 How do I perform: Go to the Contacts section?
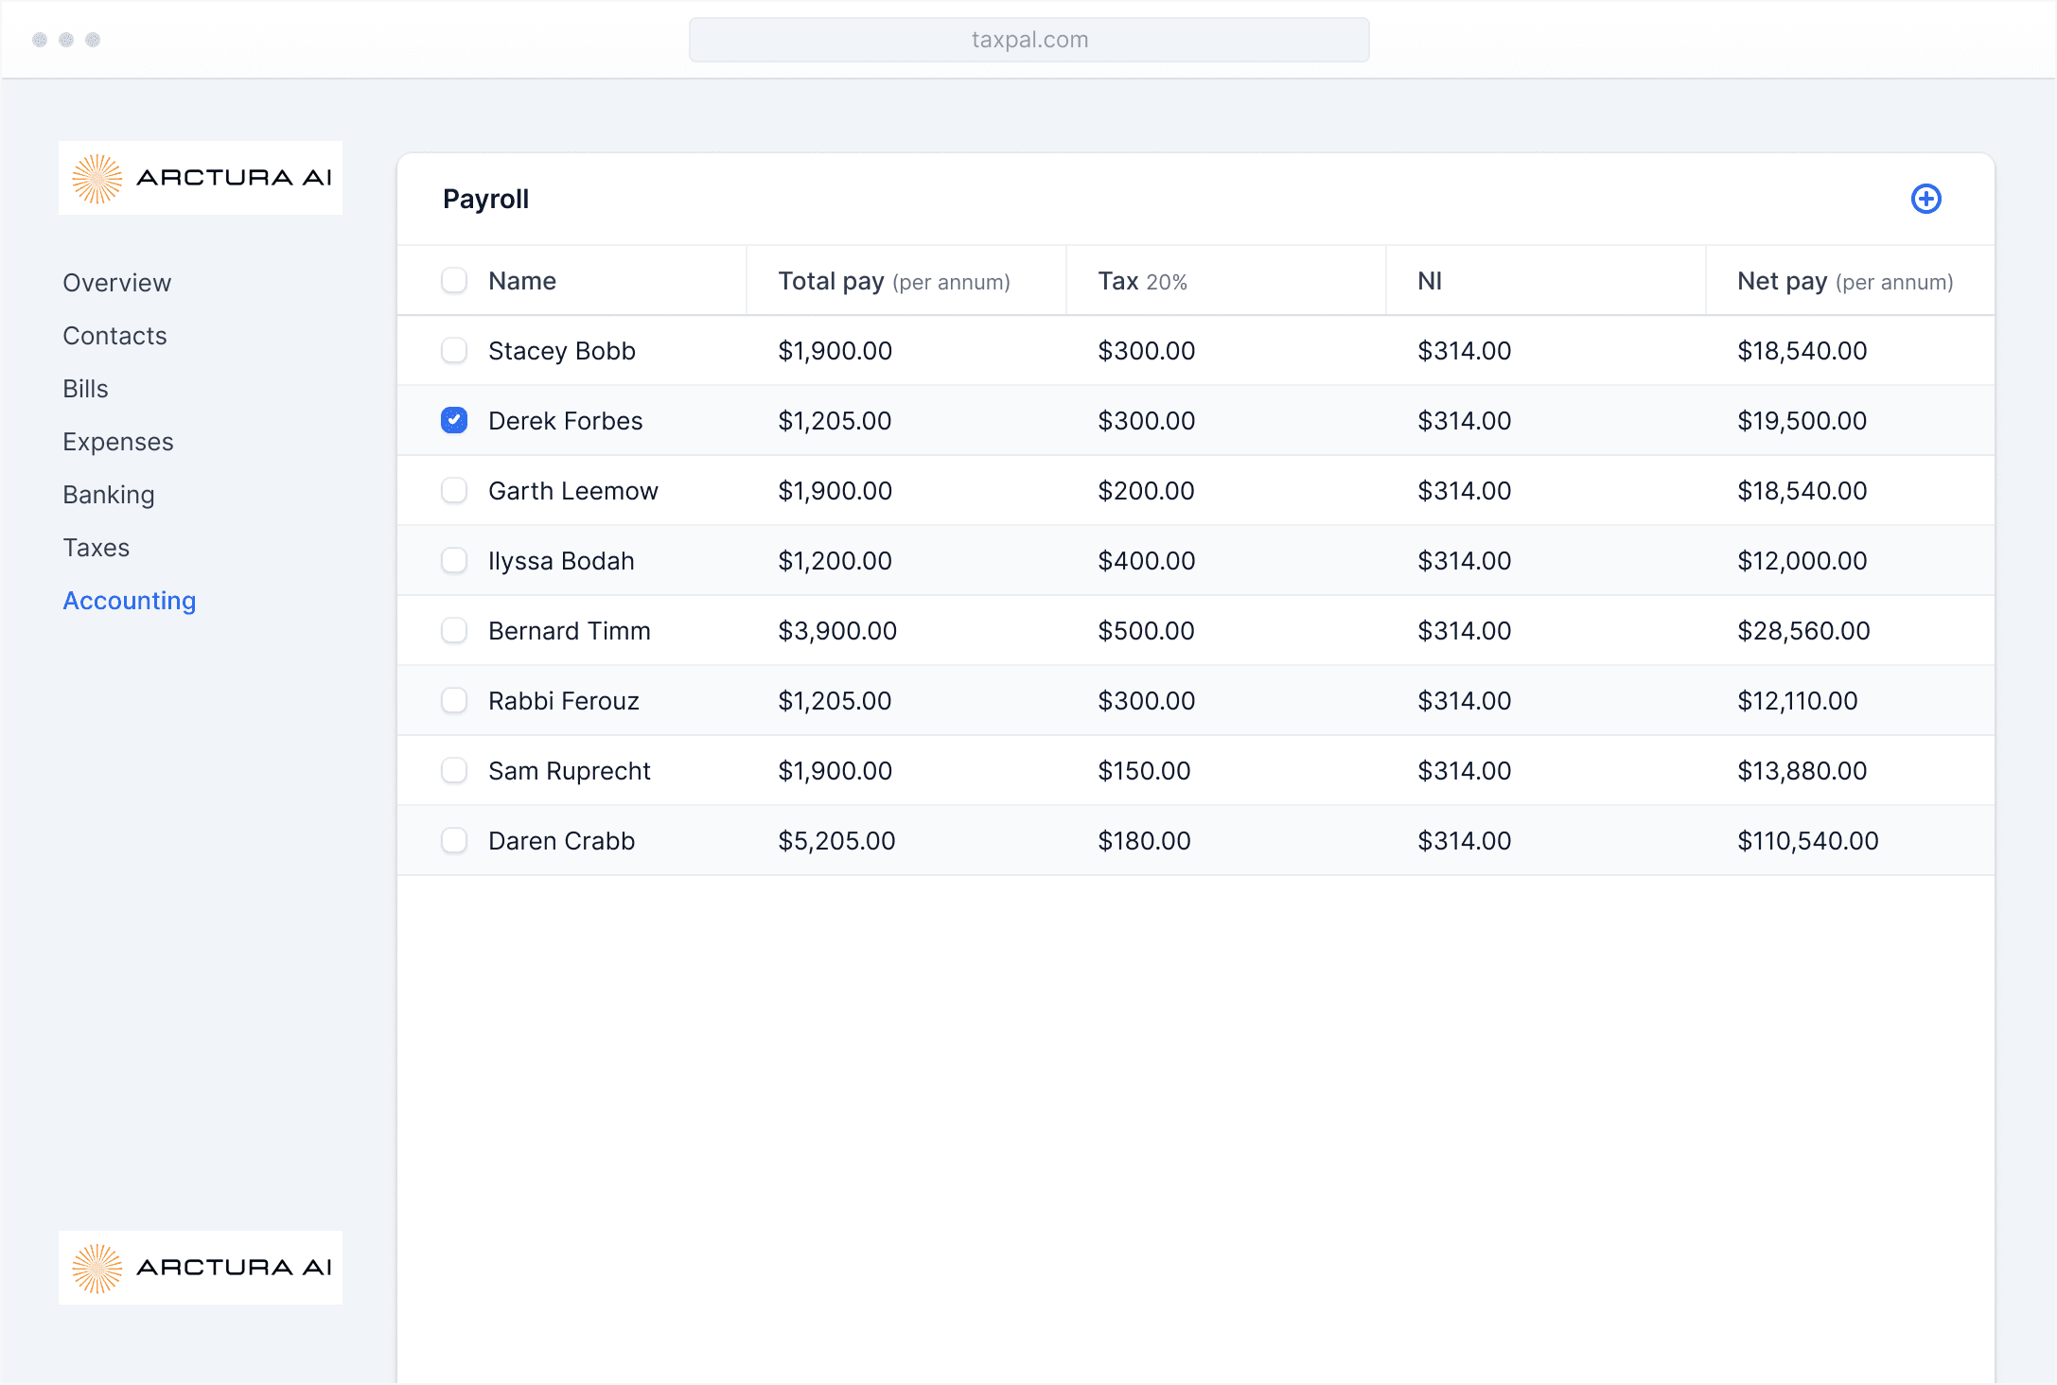click(x=114, y=336)
